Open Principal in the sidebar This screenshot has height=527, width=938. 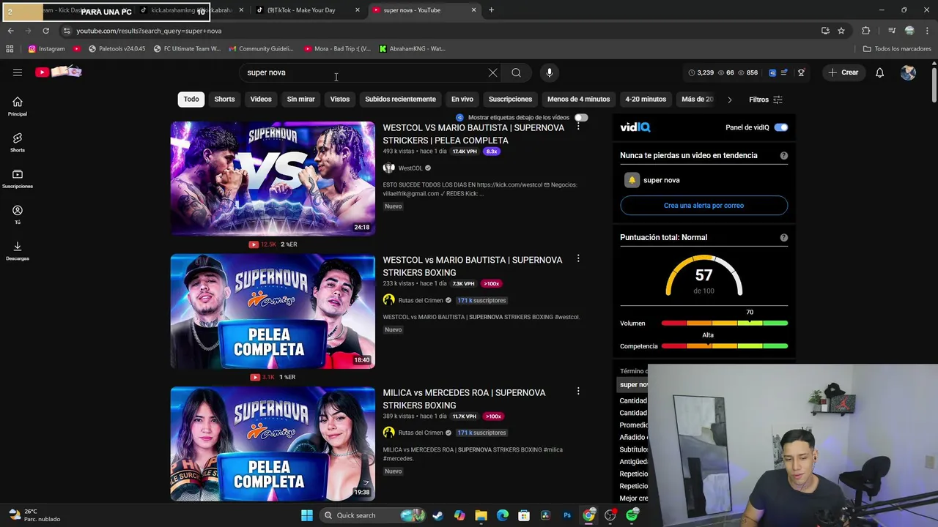click(x=18, y=106)
